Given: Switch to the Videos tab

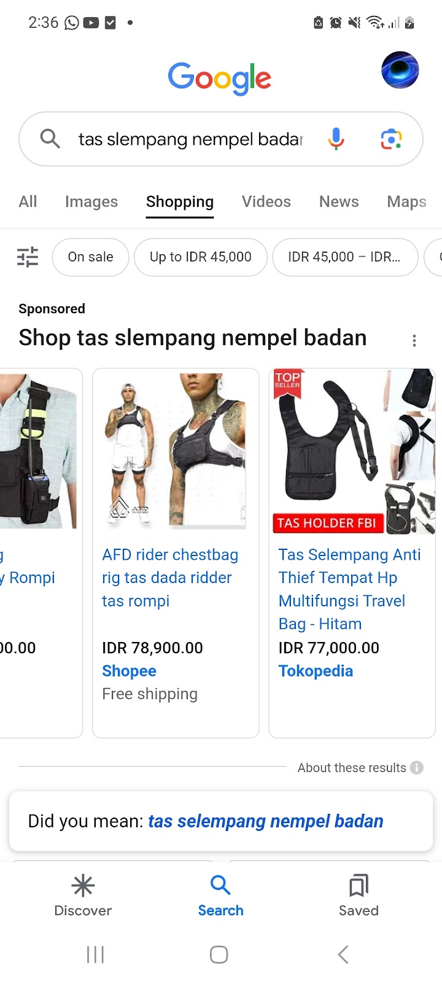Looking at the screenshot, I should coord(266,201).
